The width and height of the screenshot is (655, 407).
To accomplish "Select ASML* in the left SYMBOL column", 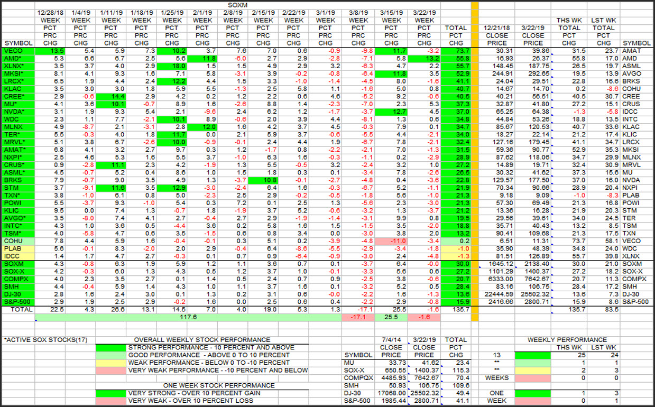I will 14,173.
